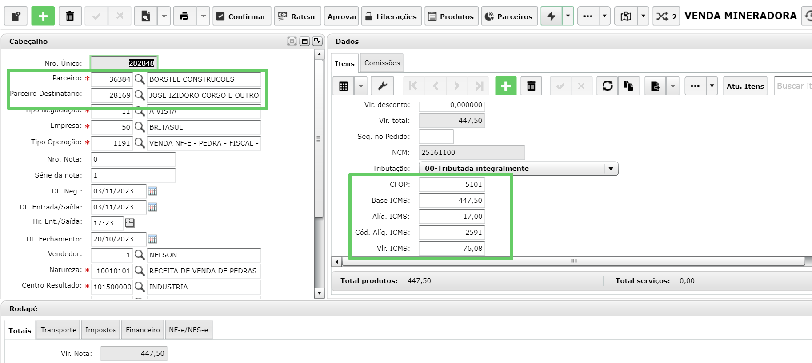Click the search magnifier next to Parceiro field
The width and height of the screenshot is (812, 363).
point(140,79)
